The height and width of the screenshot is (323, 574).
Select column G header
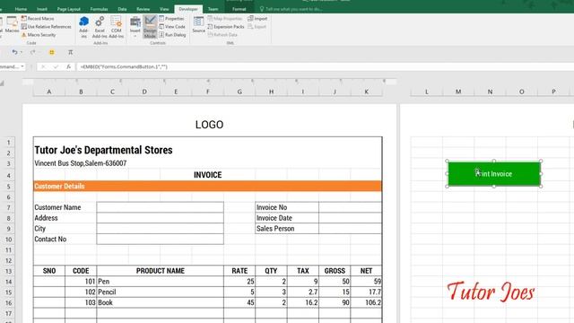239,92
